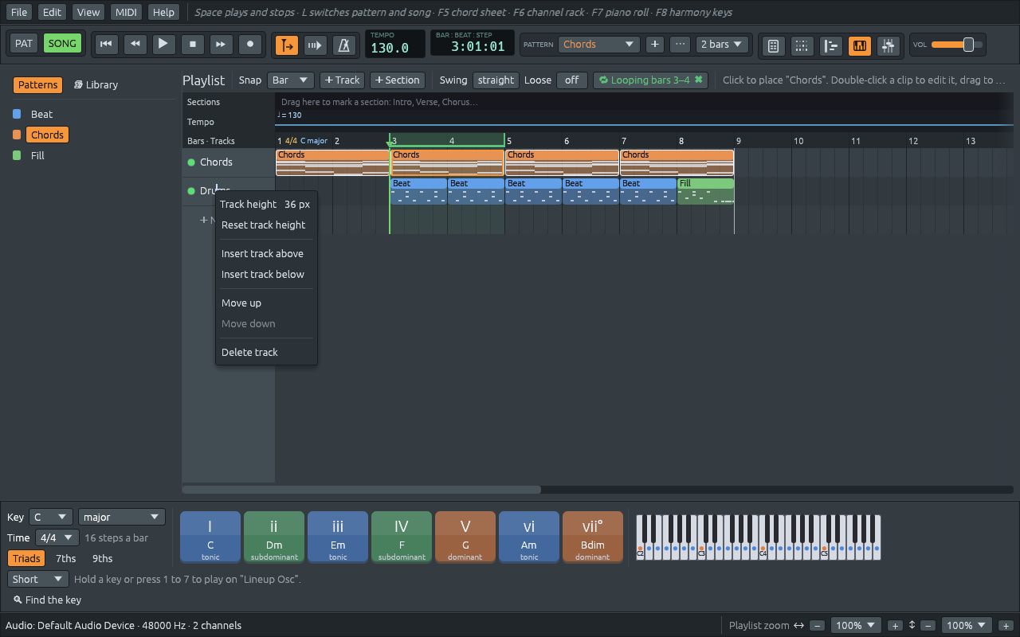The width and height of the screenshot is (1020, 637).
Task: Switch to SONG mode
Action: point(62,44)
